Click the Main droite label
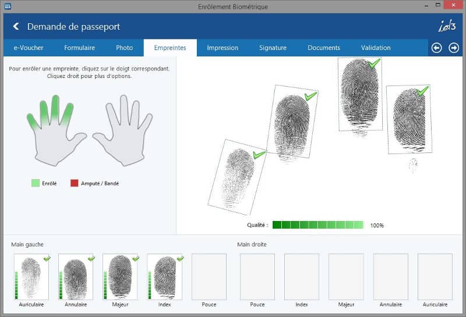Viewport: 466px width, 317px height. [252, 244]
